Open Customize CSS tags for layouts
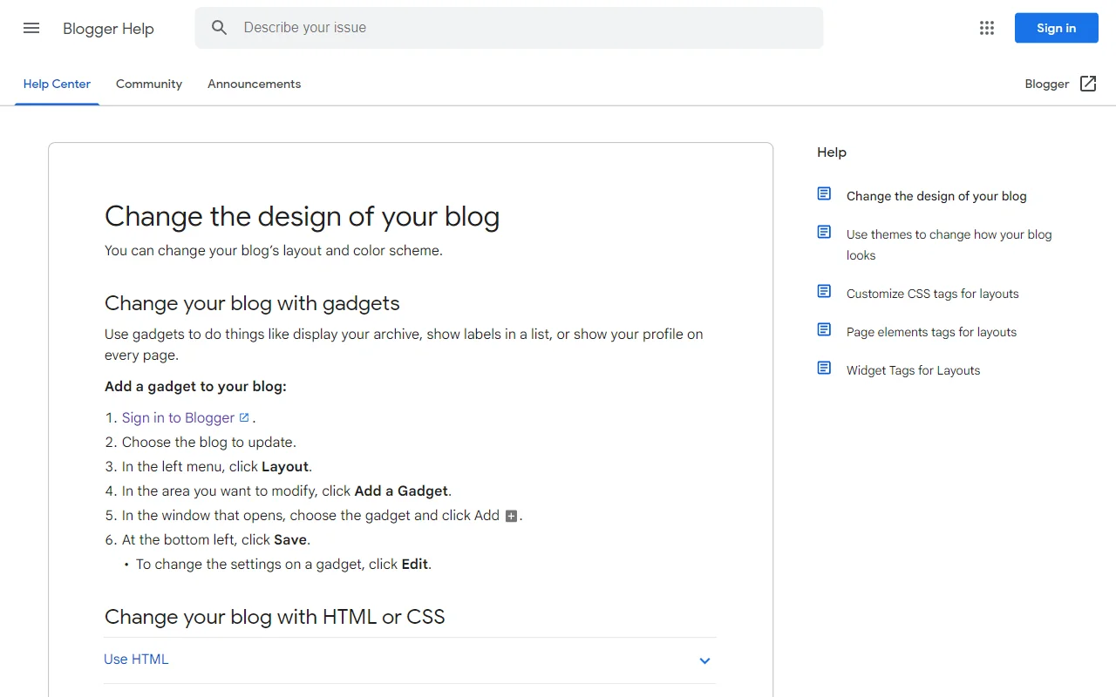 (933, 294)
